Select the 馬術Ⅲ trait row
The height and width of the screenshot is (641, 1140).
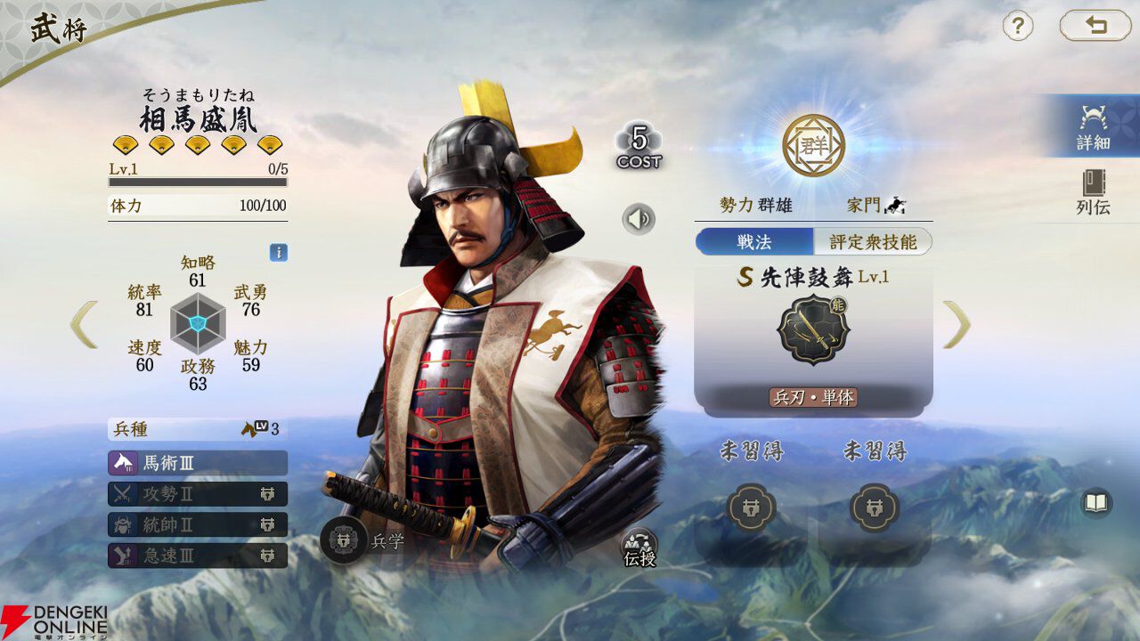pyautogui.click(x=198, y=463)
